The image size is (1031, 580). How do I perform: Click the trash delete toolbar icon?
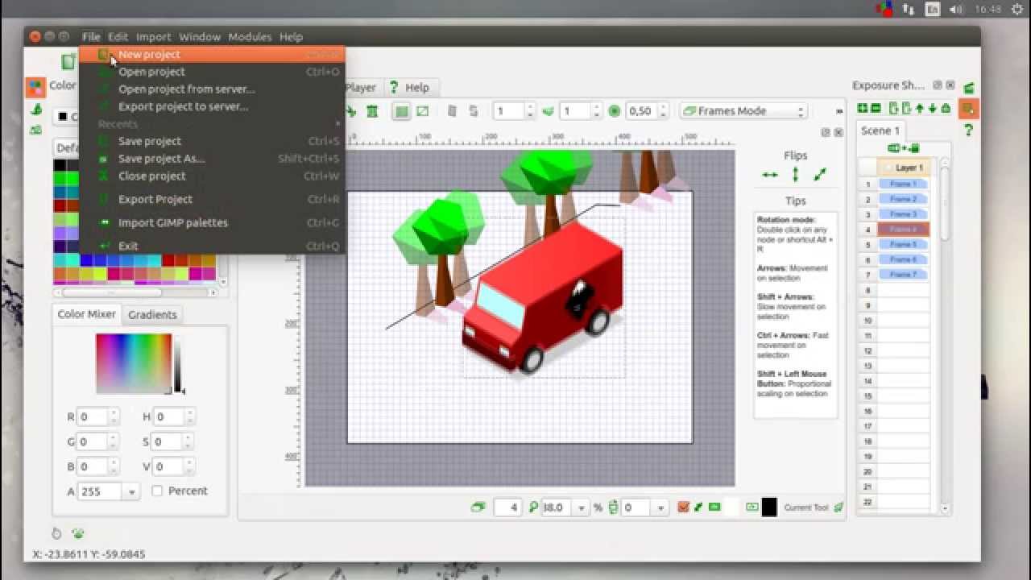coord(372,111)
